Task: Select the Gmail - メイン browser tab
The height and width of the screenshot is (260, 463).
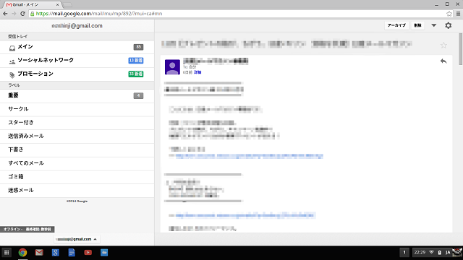Action: (x=32, y=5)
